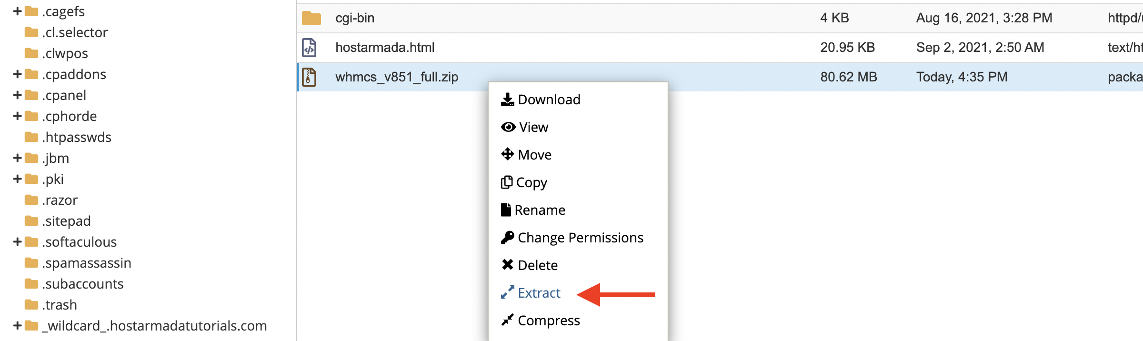Viewport: 1143px width, 341px height.
Task: Click the .trash folder icon
Action: point(31,304)
